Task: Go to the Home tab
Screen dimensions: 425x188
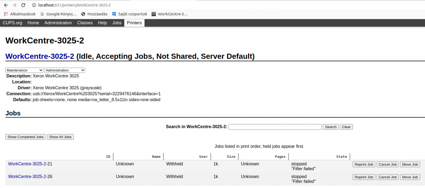Action: click(33, 23)
